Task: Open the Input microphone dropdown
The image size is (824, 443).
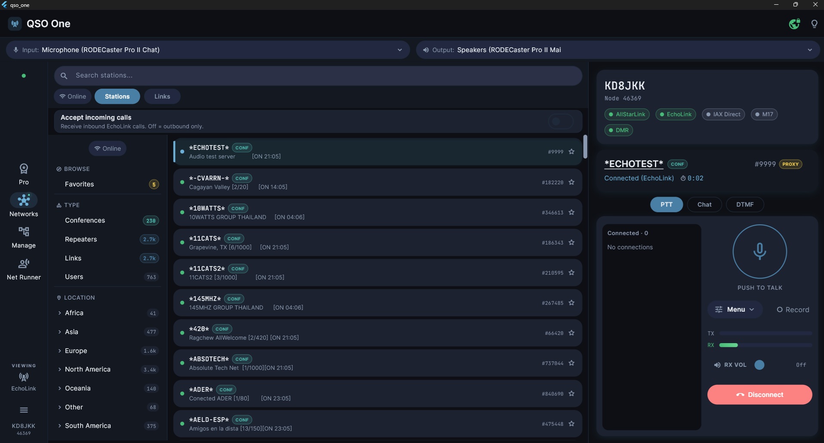Action: (208, 50)
